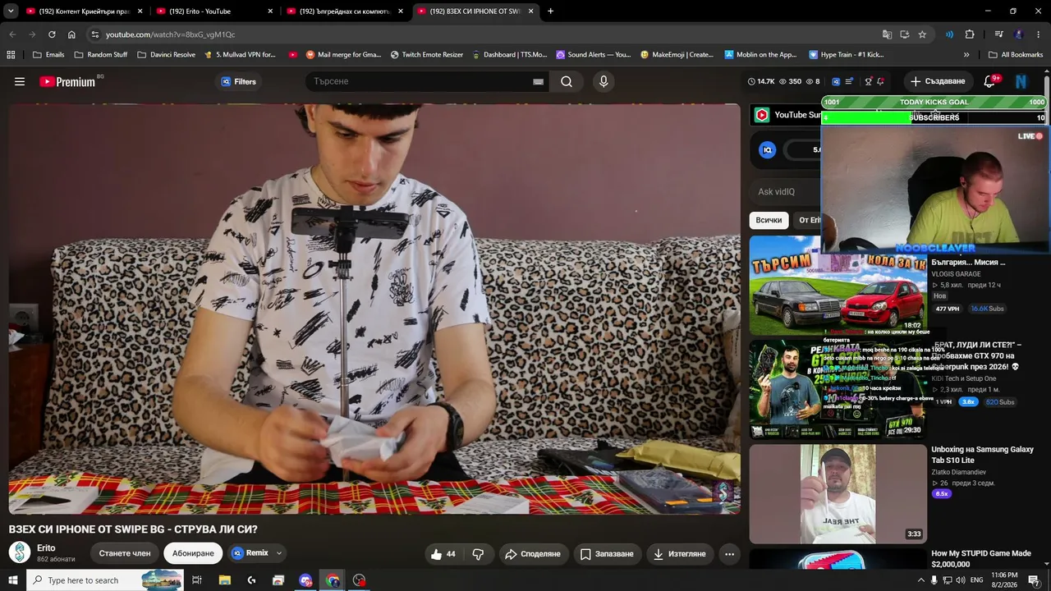1051x591 pixels.
Task: Open more actions ellipsis under video
Action: click(729, 554)
